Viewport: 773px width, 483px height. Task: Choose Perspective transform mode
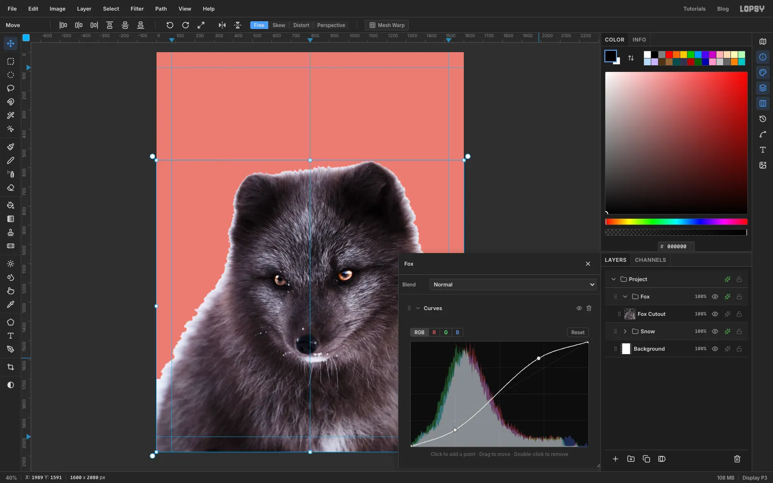point(331,25)
